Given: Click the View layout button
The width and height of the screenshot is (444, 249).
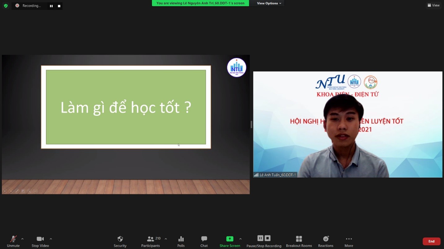Looking at the screenshot, I should tap(433, 5).
